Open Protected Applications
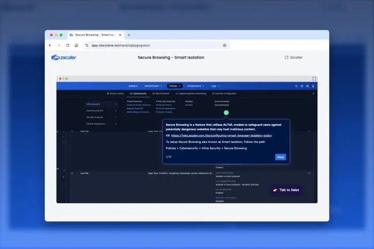This screenshot has width=374, height=249. point(166,109)
